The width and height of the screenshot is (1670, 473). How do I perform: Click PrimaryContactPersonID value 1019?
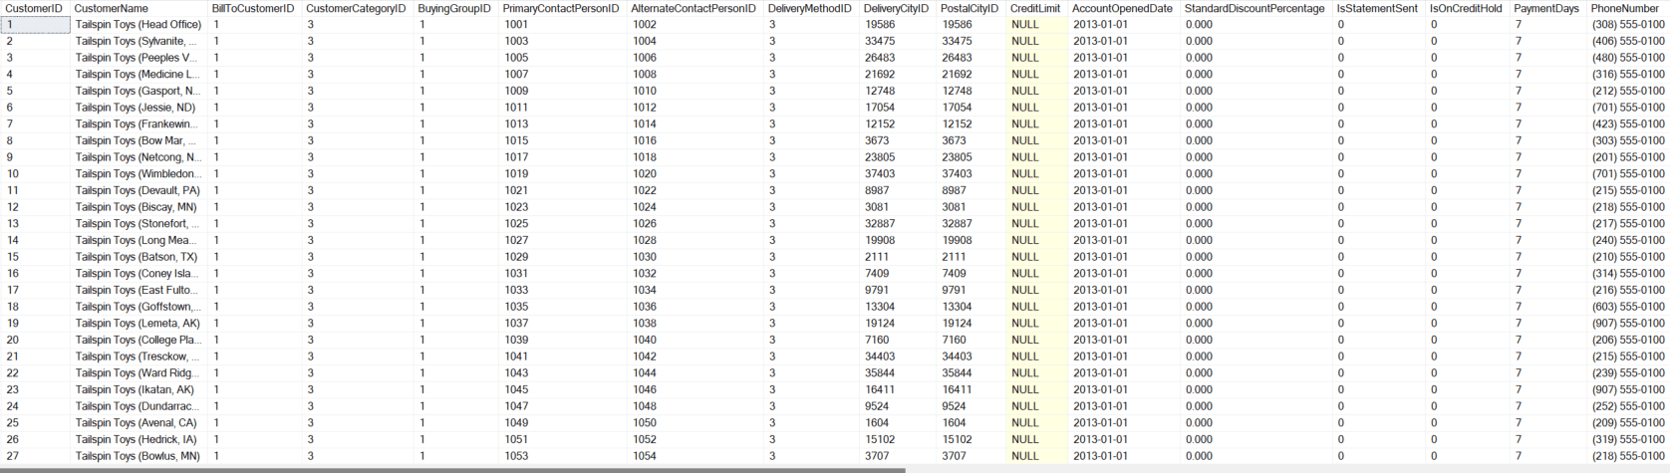point(563,174)
